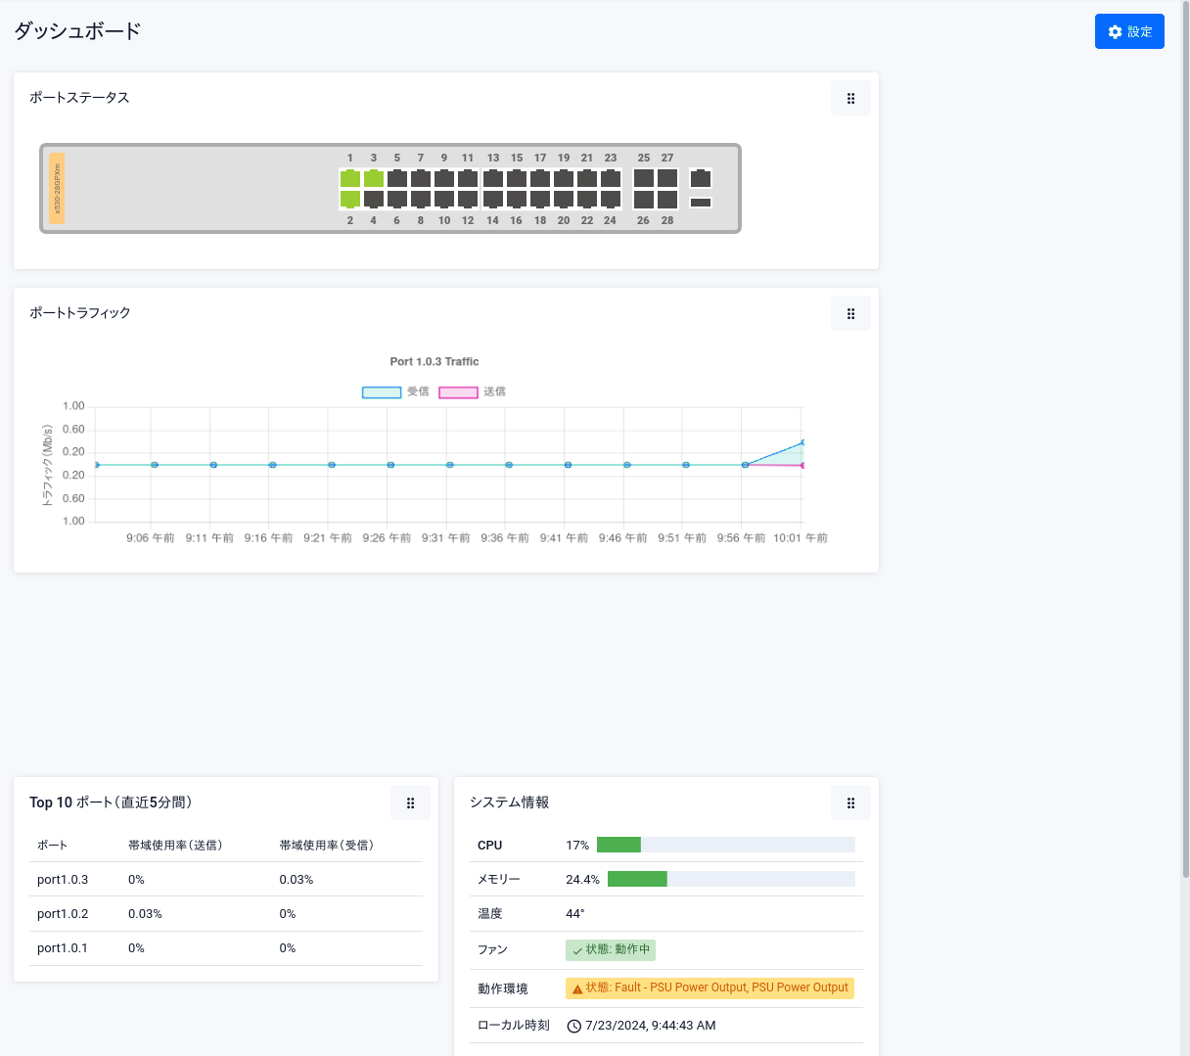Click the Fault PSU Power Output warning badge
Image resolution: width=1190 pixels, height=1056 pixels.
709,988
